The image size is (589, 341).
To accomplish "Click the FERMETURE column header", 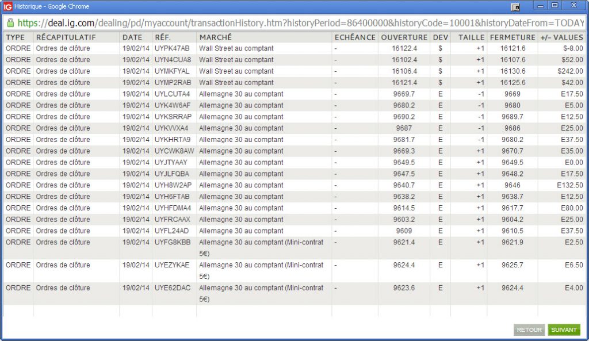I will pyautogui.click(x=512, y=37).
